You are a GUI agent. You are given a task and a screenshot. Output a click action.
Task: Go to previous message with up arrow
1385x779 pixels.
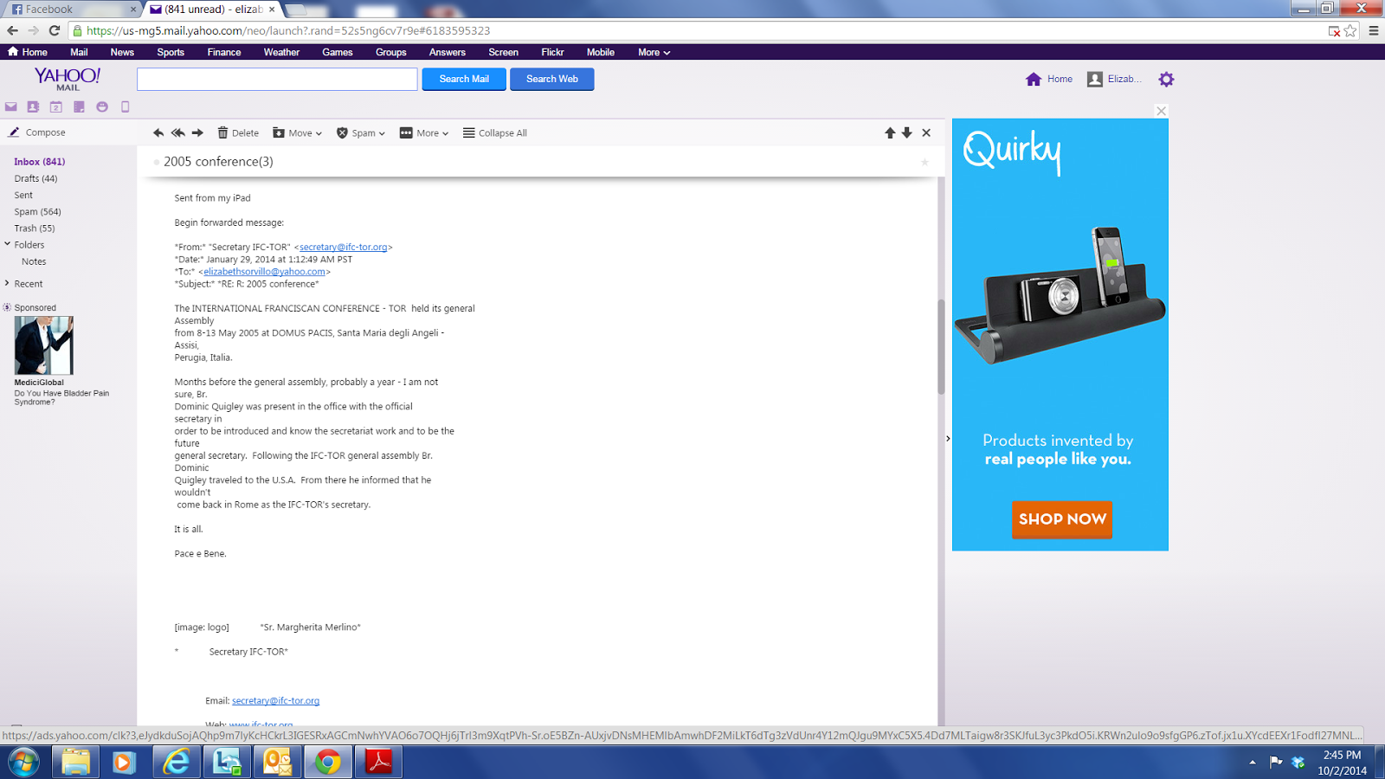tap(890, 132)
